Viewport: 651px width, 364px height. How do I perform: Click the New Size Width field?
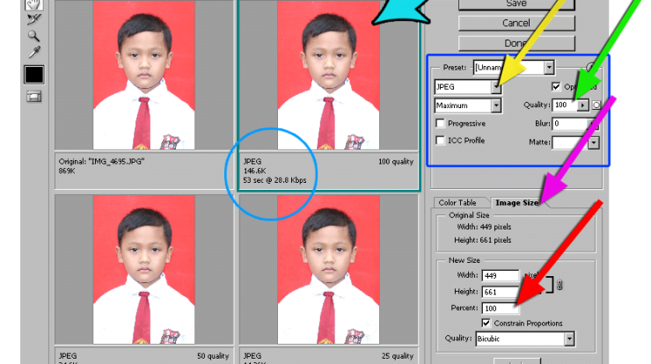click(501, 275)
